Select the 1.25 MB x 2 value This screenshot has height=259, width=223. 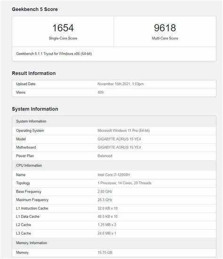[x=107, y=225]
